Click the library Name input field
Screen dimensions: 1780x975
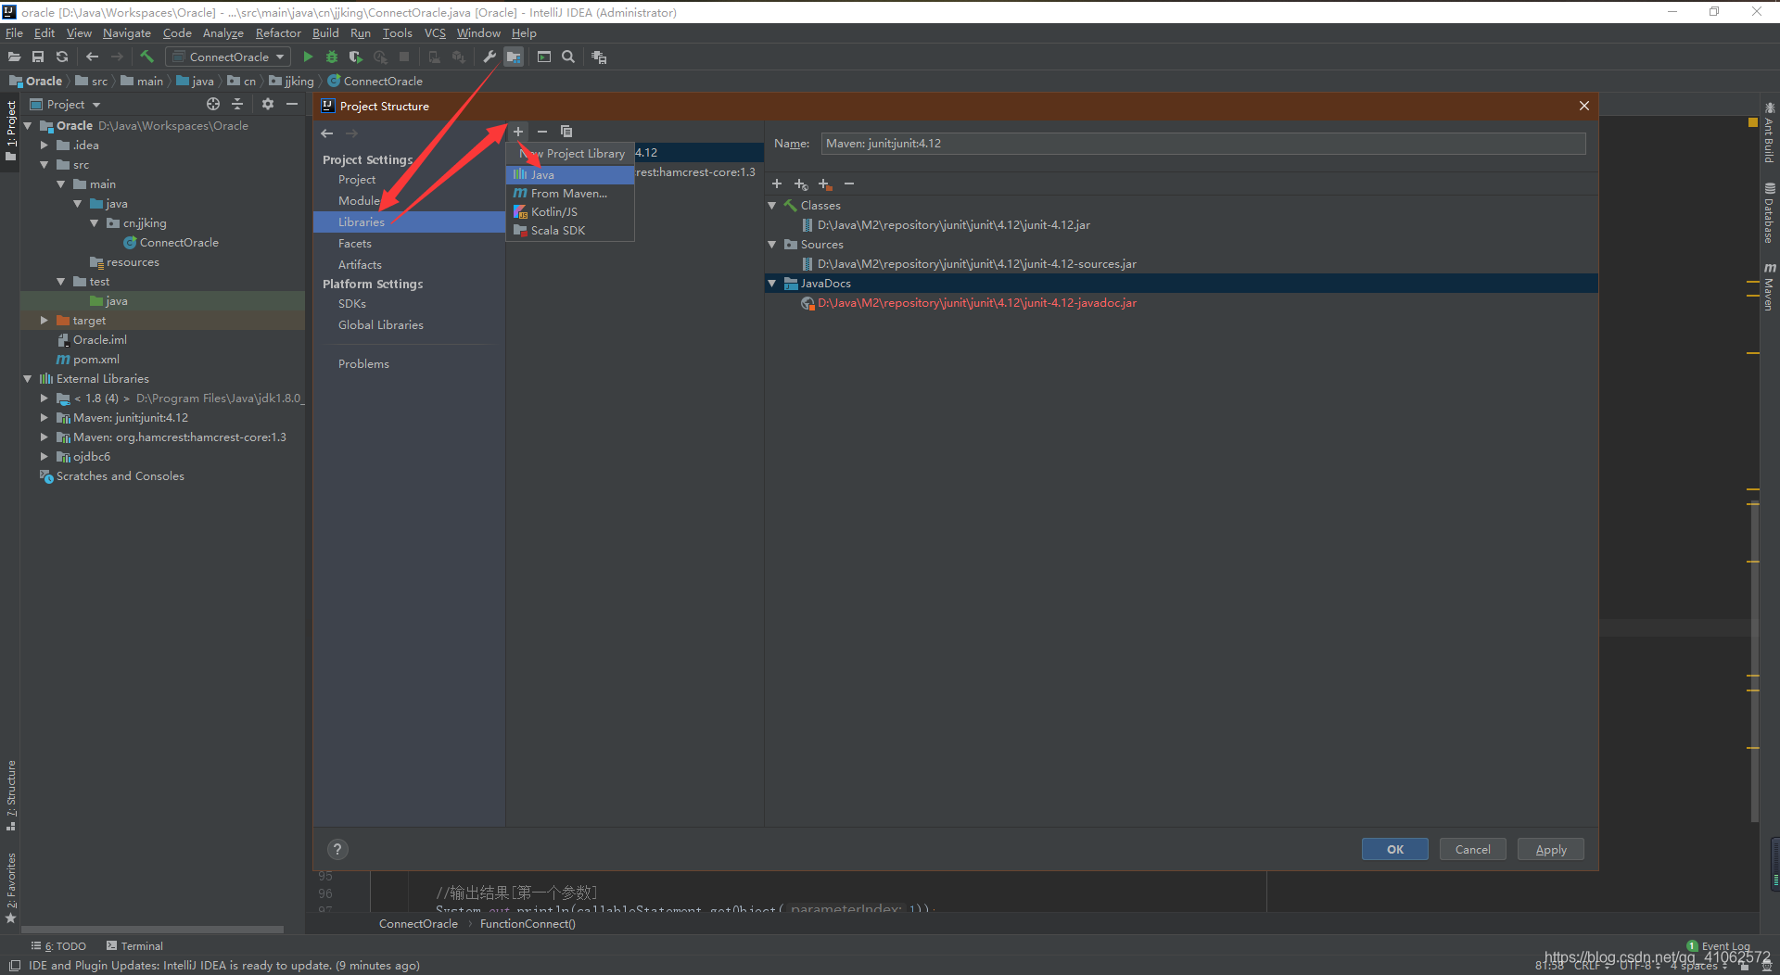point(1203,144)
